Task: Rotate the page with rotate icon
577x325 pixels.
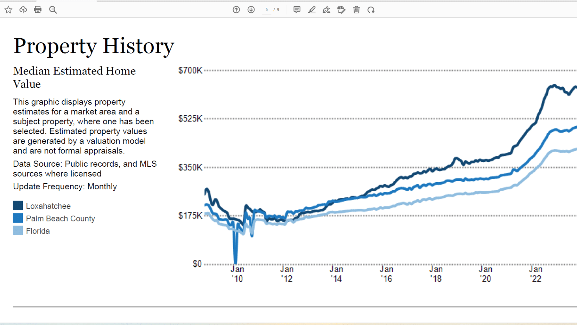Action: click(371, 10)
